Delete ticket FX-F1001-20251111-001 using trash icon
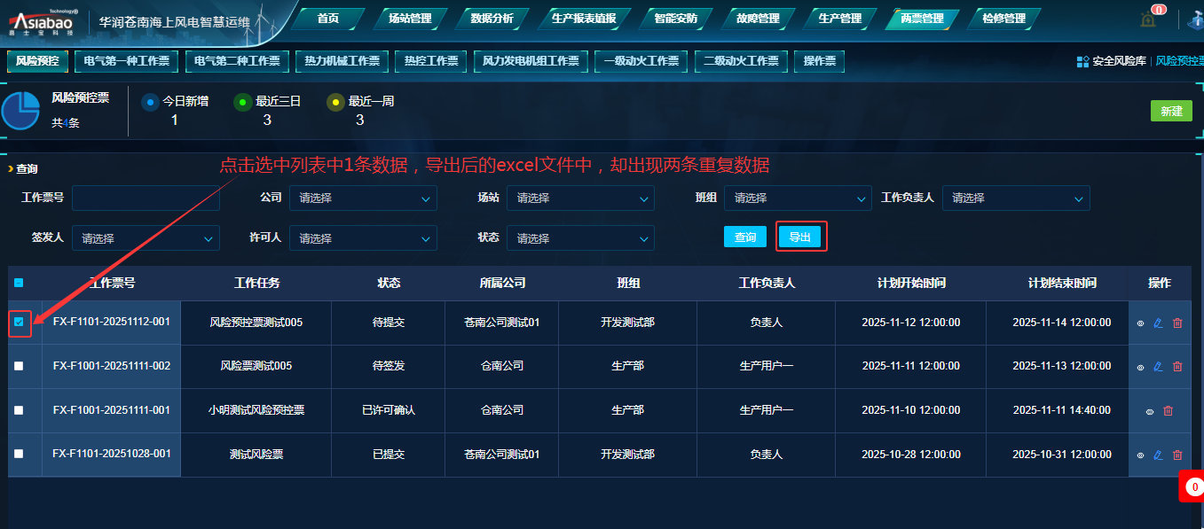The width and height of the screenshot is (1204, 529). pyautogui.click(x=1168, y=411)
